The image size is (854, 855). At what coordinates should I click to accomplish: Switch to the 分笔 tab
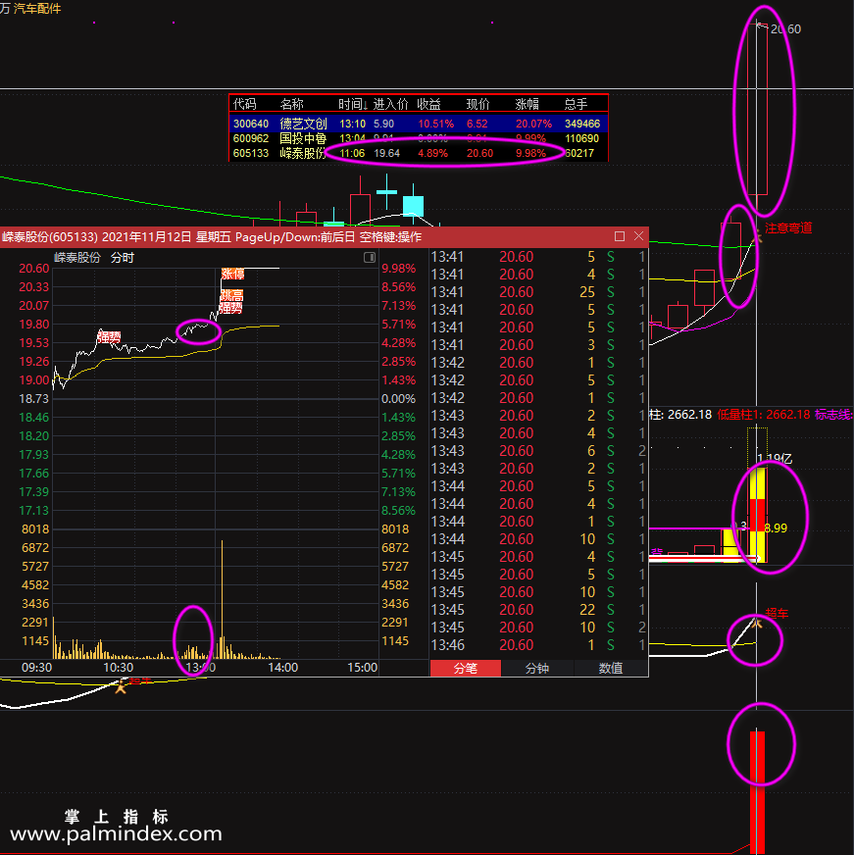[x=465, y=668]
